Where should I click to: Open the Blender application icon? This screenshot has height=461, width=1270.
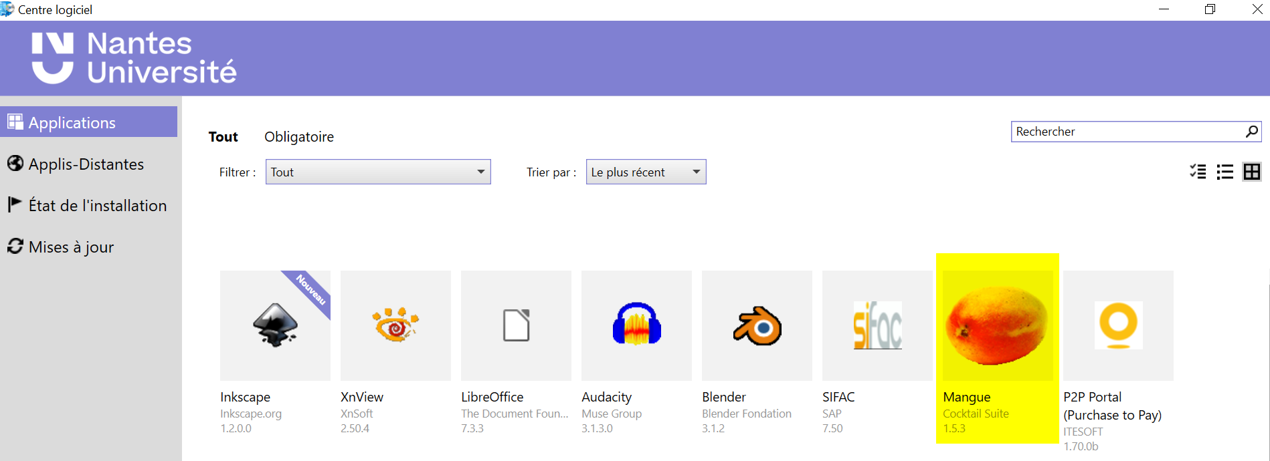click(757, 325)
